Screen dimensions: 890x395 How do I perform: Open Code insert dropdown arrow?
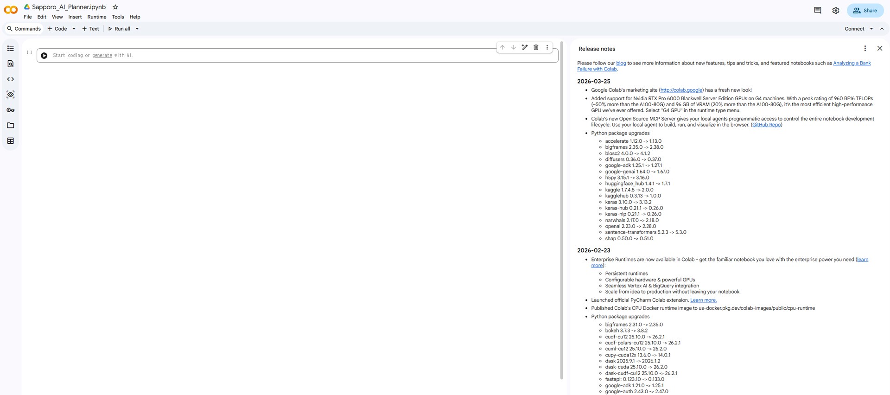coord(74,29)
